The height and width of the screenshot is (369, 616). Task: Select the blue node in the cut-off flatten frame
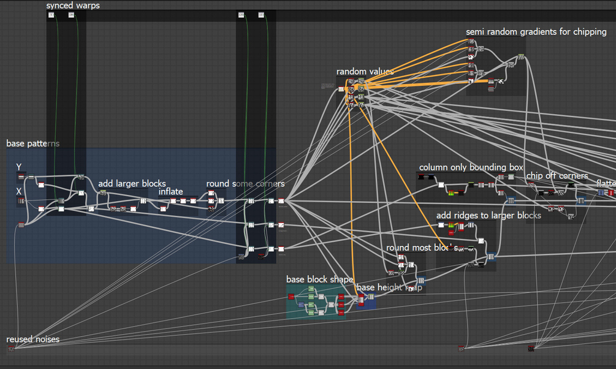(601, 192)
